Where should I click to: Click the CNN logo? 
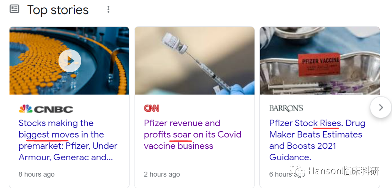coord(152,108)
